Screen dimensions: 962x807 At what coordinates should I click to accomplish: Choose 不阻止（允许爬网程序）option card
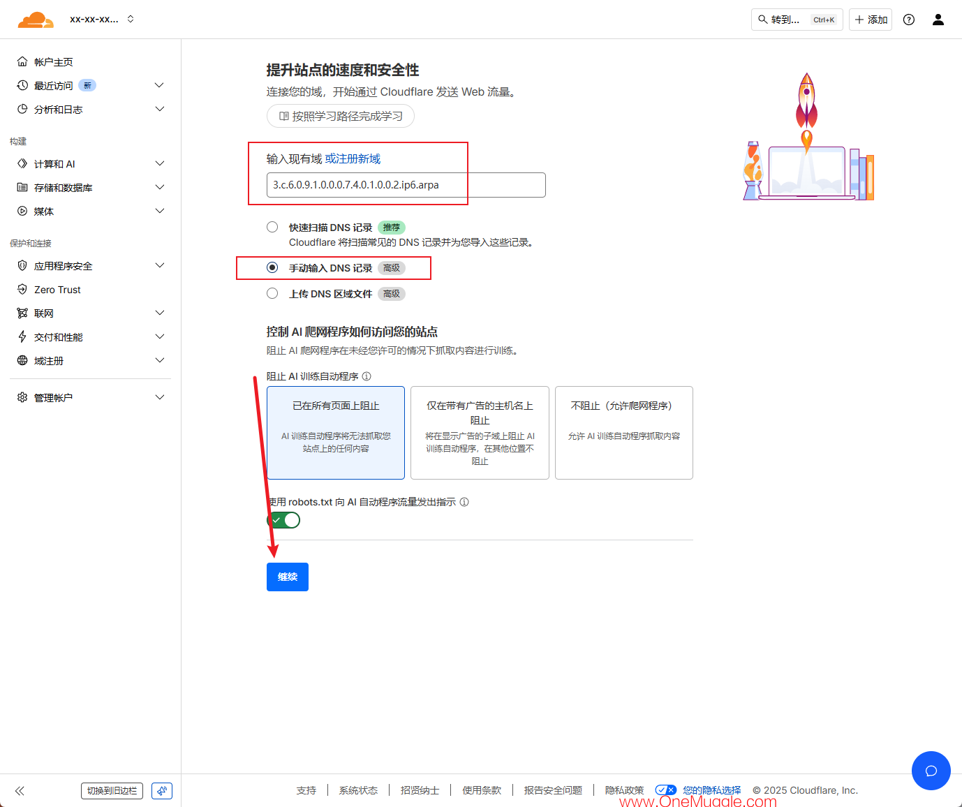tap(624, 433)
